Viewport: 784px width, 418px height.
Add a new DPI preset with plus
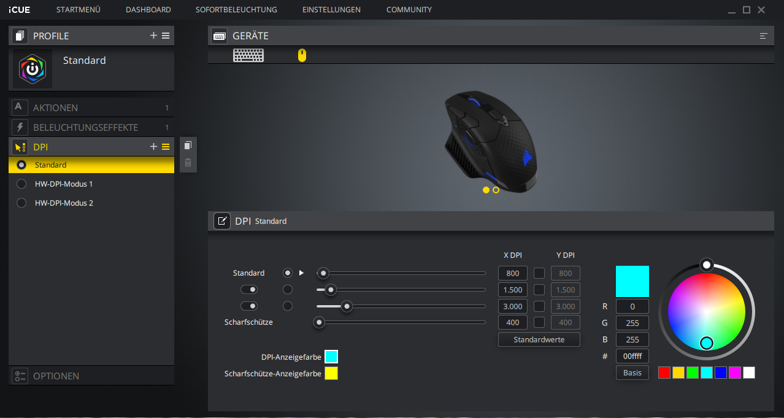click(x=153, y=146)
